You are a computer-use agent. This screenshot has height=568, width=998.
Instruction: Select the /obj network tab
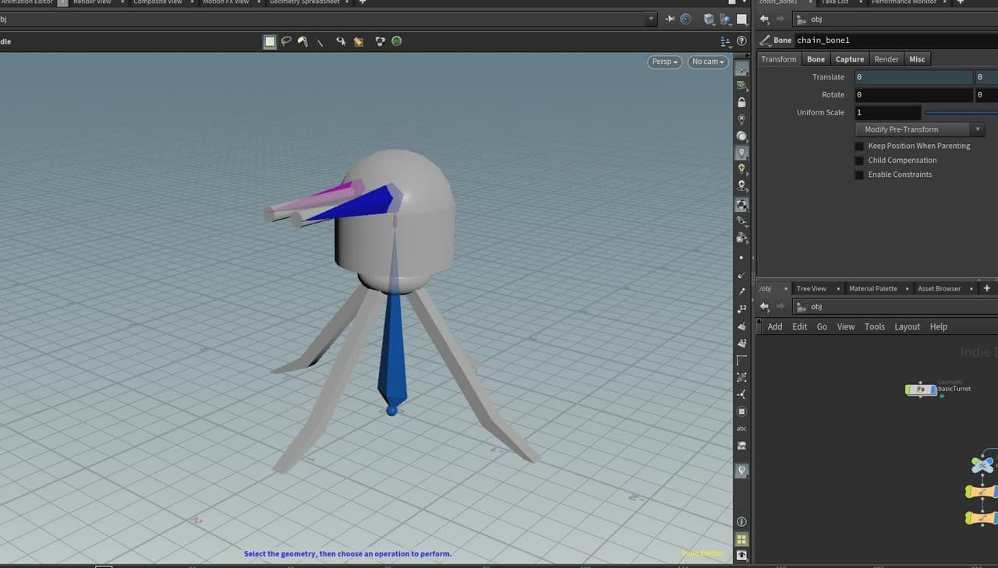point(765,288)
